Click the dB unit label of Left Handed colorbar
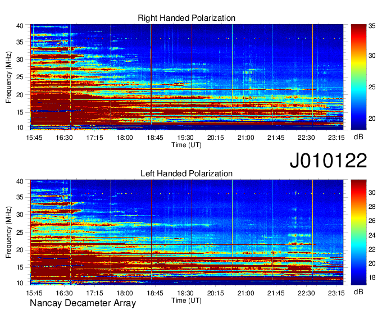 pyautogui.click(x=358, y=291)
